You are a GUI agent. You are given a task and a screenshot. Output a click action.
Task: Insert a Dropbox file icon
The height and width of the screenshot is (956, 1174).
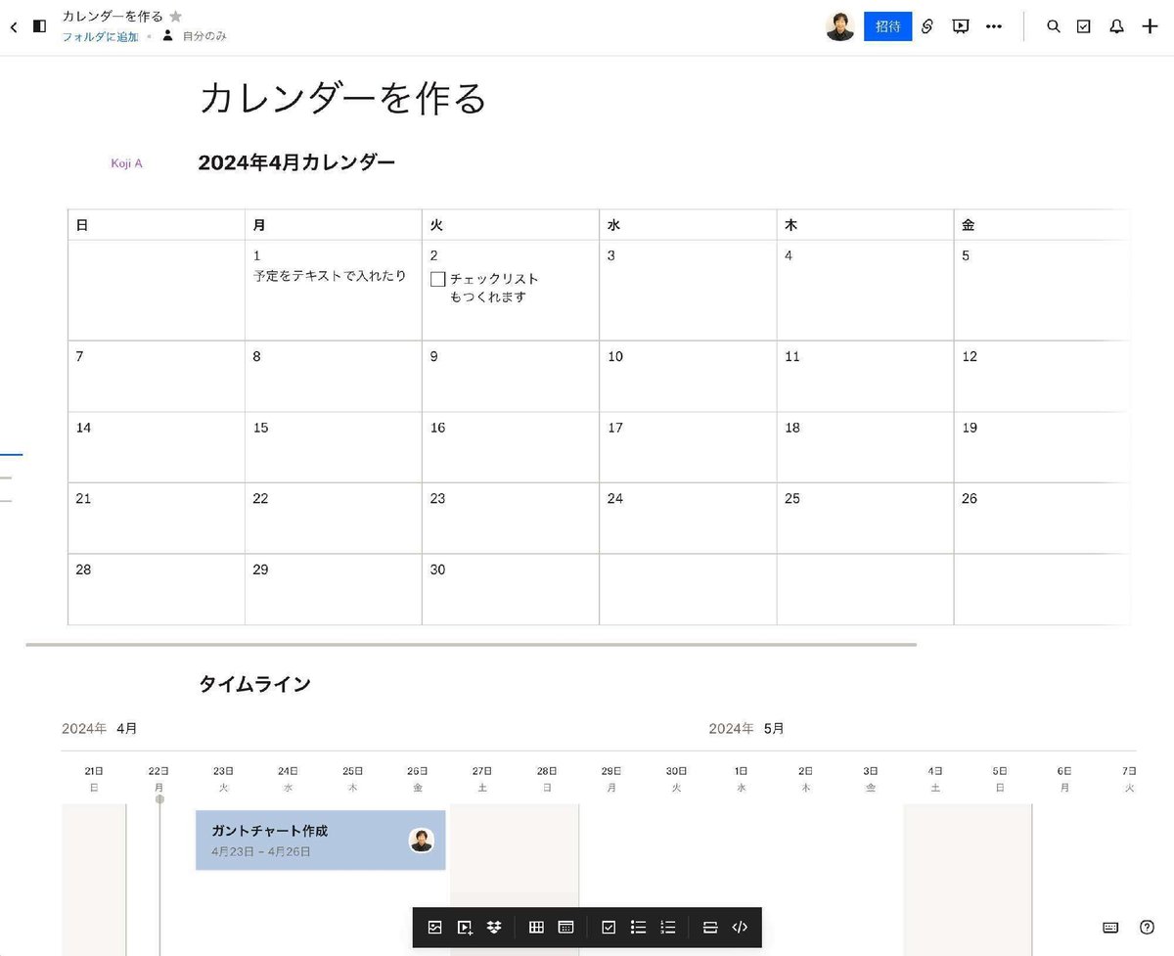(494, 927)
